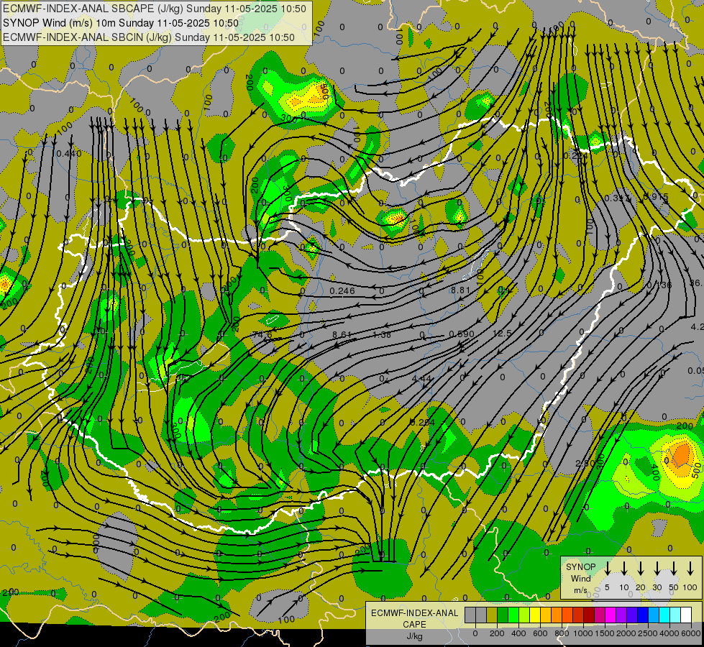
Task: Pick the olive swatch in the CAPE color scale
Action: click(492, 615)
